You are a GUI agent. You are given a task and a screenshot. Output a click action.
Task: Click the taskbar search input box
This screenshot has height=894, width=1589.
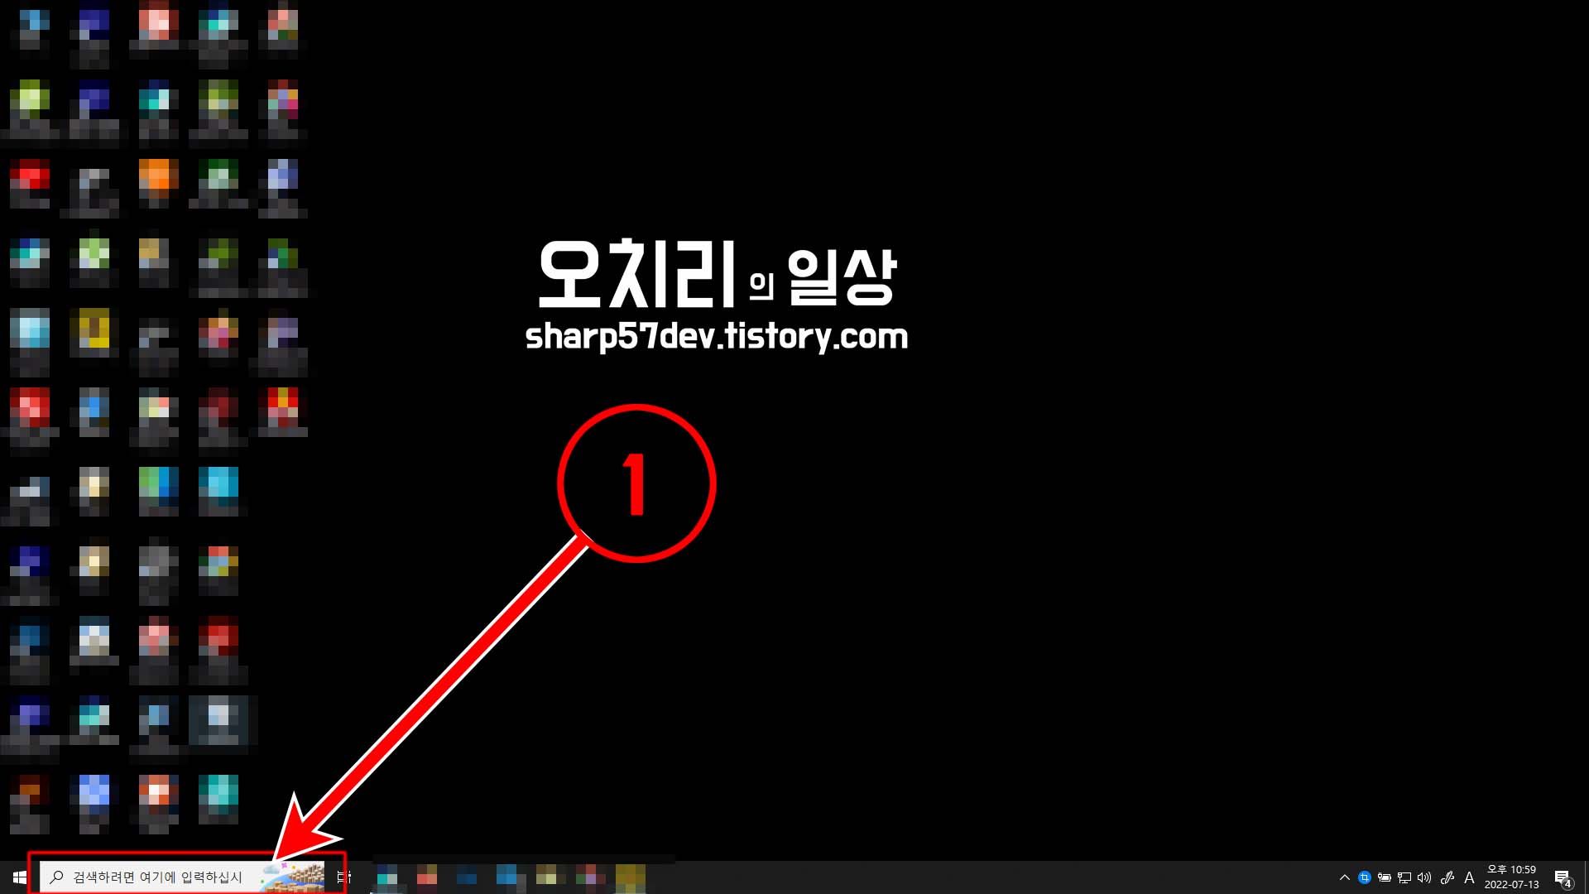coord(157,877)
